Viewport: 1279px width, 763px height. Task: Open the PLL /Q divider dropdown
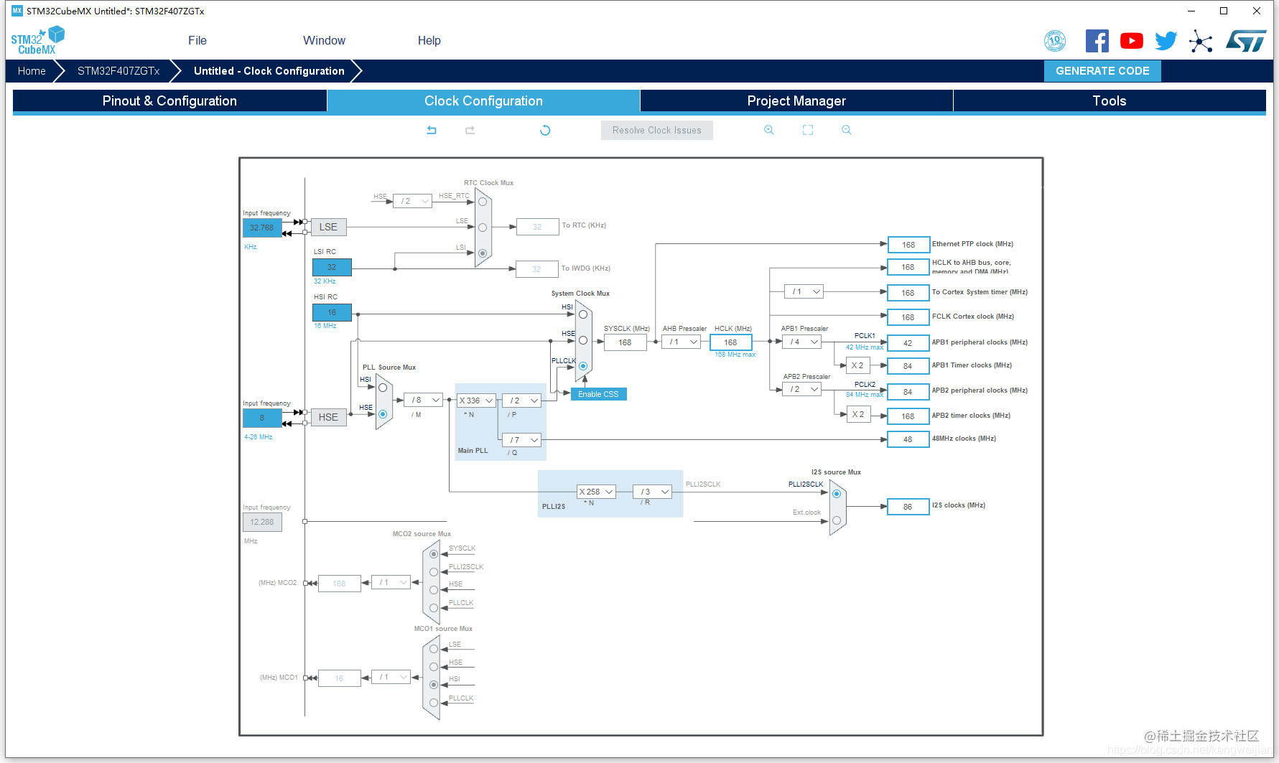tap(521, 440)
